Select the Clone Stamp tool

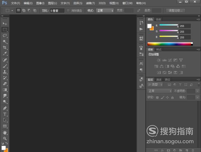click(x=5, y=72)
